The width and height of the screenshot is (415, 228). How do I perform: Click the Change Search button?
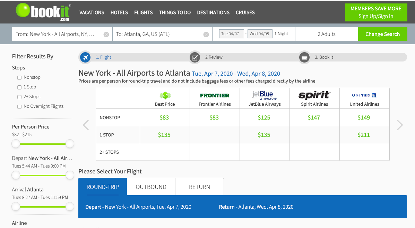click(383, 34)
